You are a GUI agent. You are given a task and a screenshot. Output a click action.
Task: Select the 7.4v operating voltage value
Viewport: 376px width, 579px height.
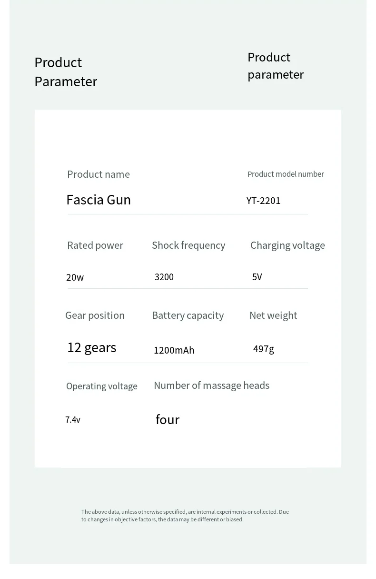pos(73,420)
